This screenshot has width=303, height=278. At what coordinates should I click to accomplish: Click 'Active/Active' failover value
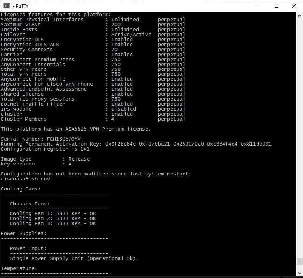coord(131,35)
